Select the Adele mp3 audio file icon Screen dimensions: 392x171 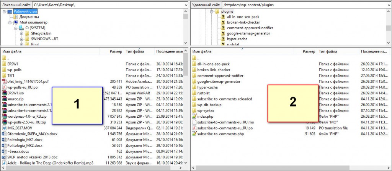pos(4,163)
